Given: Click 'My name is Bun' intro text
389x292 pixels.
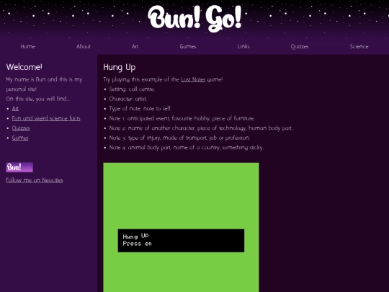Looking at the screenshot, I should [x=44, y=84].
